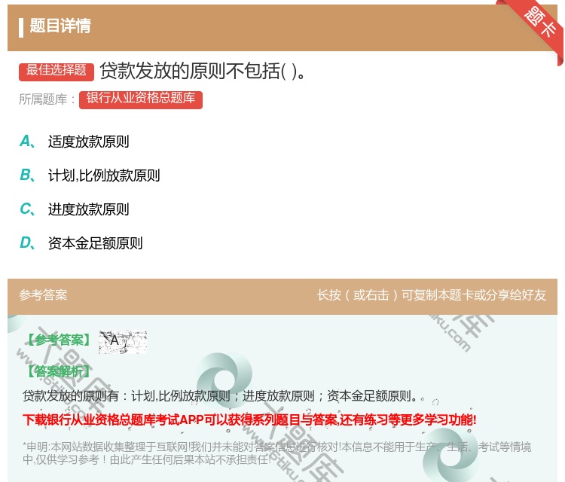Click the 题目详情 header title
This screenshot has height=482, width=565.
(x=60, y=26)
